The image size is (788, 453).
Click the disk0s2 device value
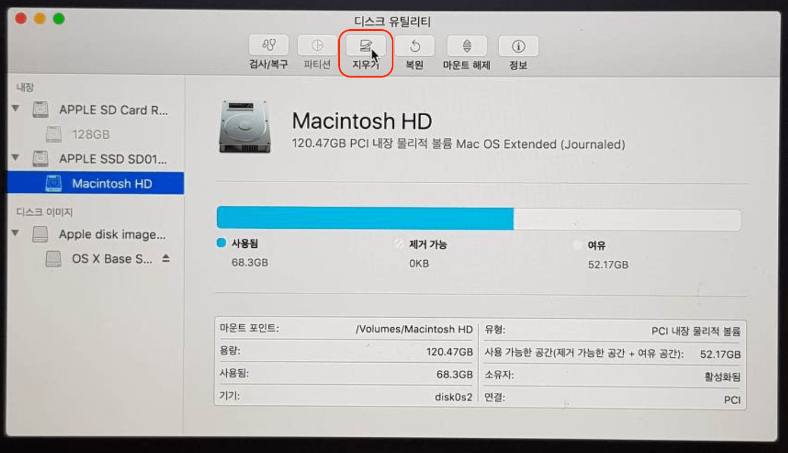click(454, 397)
